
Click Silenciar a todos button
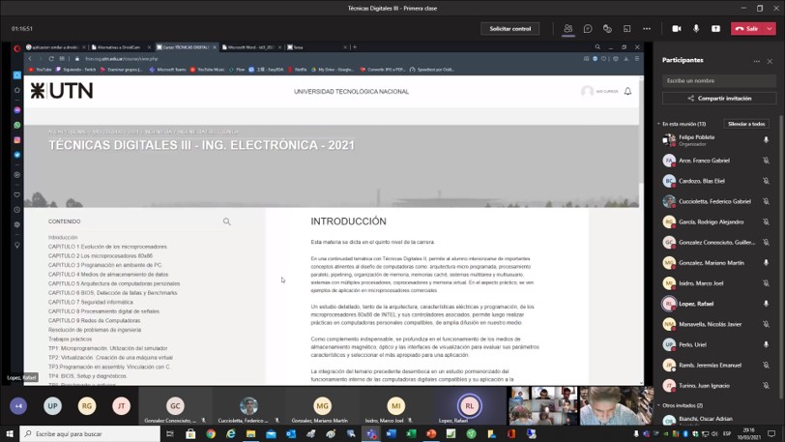746,124
